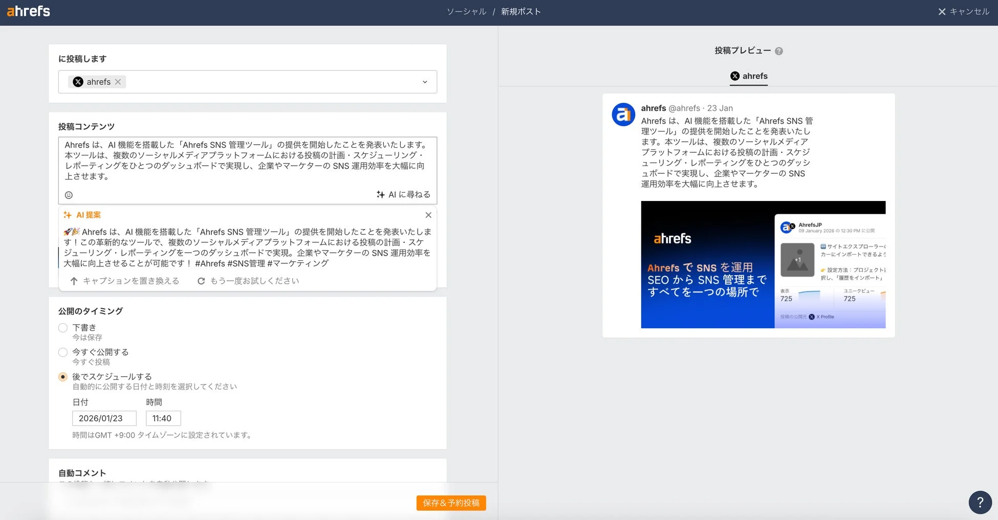Image resolution: width=998 pixels, height=520 pixels.
Task: Close the AI 提案 suggestion panel
Action: click(x=428, y=215)
